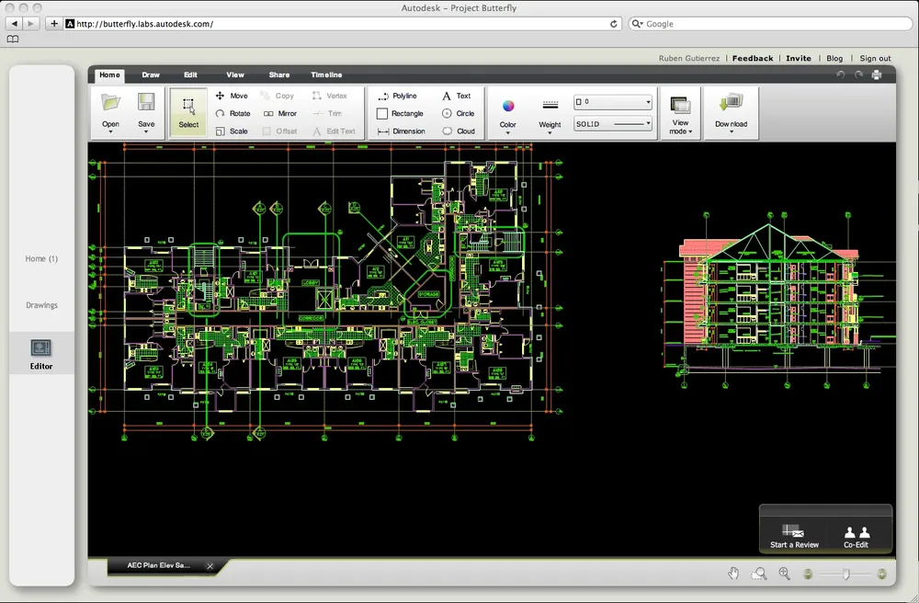Switch to the Draw tab
Viewport: 919px width, 603px height.
pos(151,75)
